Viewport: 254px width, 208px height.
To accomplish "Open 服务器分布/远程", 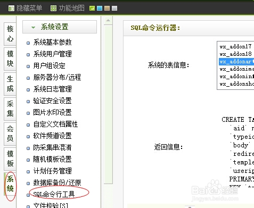I will point(57,78).
